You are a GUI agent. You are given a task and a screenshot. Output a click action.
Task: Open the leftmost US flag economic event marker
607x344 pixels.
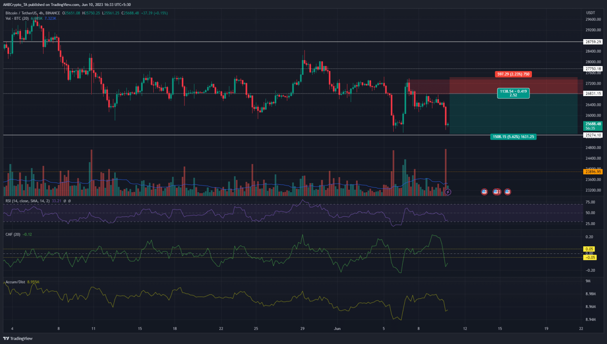tap(484, 192)
